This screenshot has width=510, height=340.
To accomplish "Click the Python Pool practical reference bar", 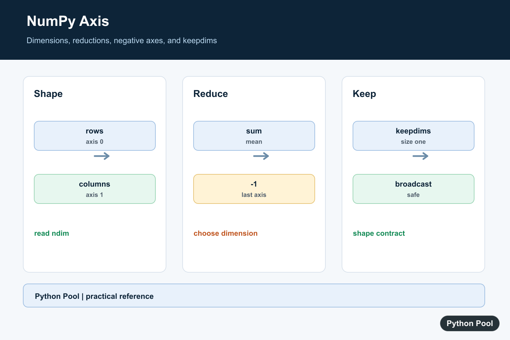I will 254,296.
